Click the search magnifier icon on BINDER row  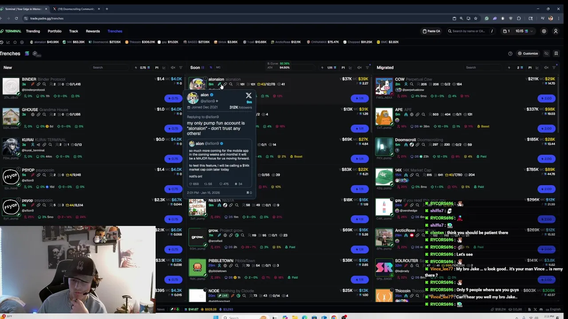(44, 84)
